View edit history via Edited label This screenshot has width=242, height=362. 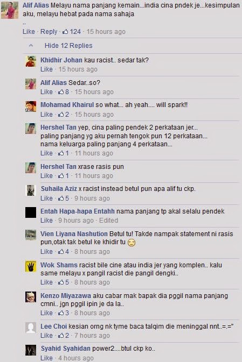[108, 221]
